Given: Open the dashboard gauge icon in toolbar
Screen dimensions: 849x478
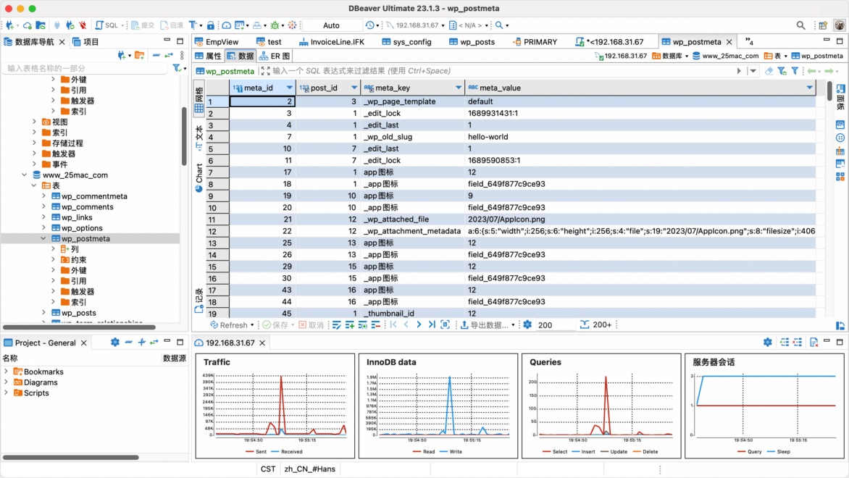Looking at the screenshot, I should click(x=226, y=25).
